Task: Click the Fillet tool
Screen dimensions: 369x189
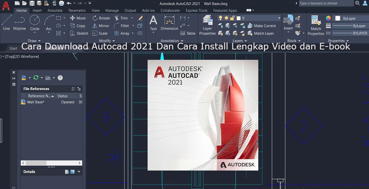Action: [121, 25]
